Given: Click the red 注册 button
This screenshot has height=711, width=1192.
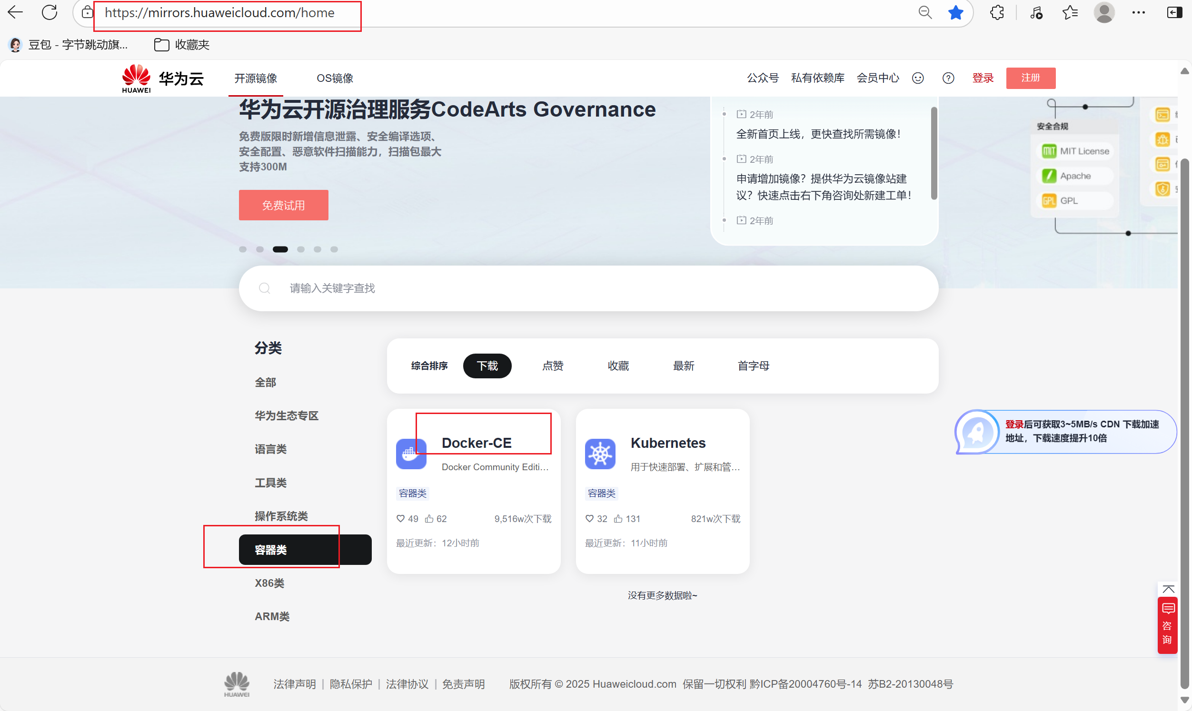Looking at the screenshot, I should pyautogui.click(x=1031, y=78).
